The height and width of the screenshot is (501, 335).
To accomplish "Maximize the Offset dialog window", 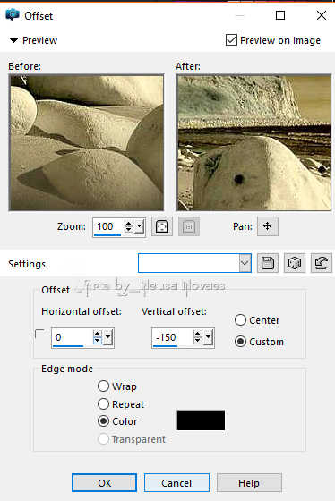I will pos(280,15).
